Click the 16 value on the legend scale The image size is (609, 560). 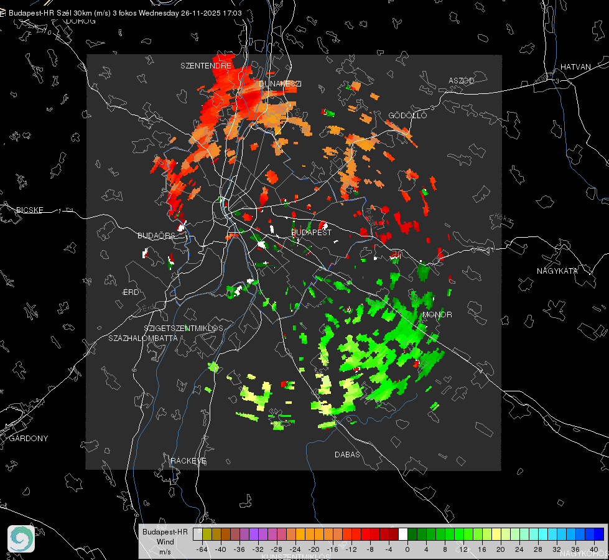(x=482, y=549)
